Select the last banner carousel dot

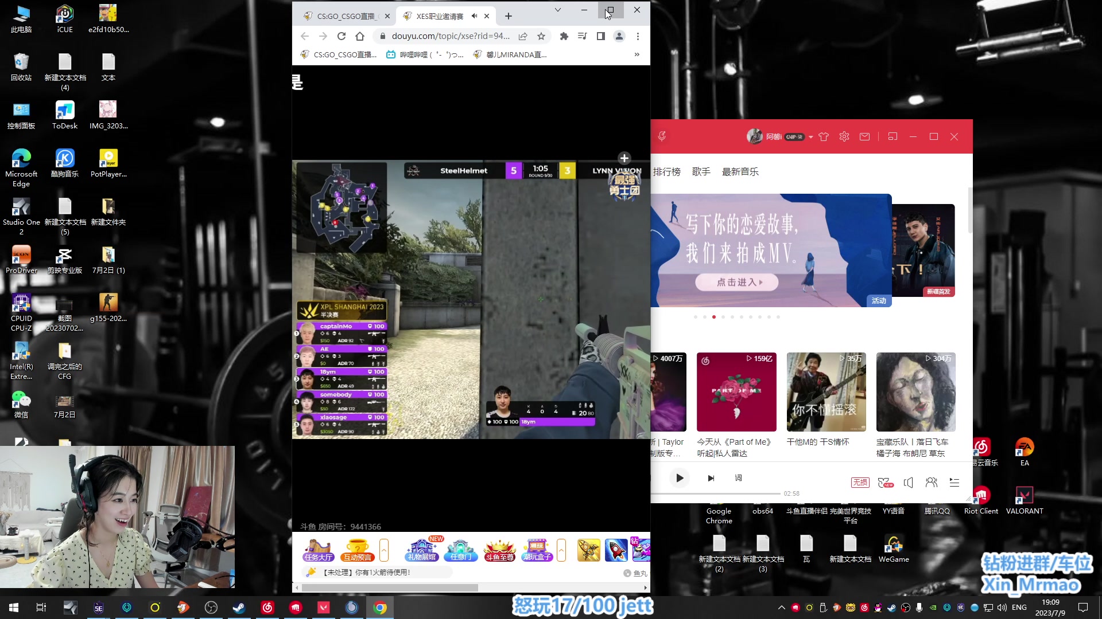point(778,317)
